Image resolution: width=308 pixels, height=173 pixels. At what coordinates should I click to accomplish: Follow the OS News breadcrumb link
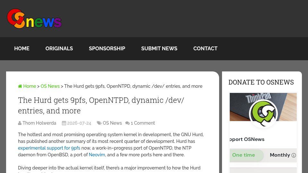click(x=50, y=86)
